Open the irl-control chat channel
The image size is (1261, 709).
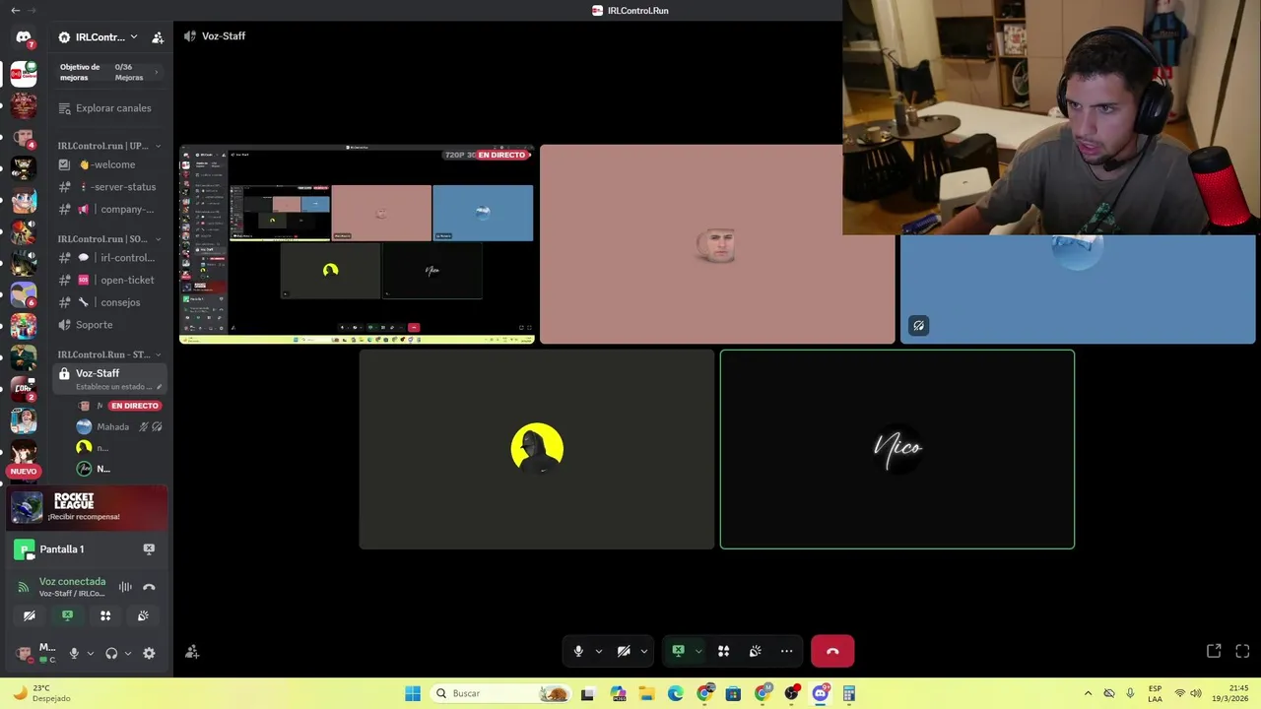[x=108, y=258]
